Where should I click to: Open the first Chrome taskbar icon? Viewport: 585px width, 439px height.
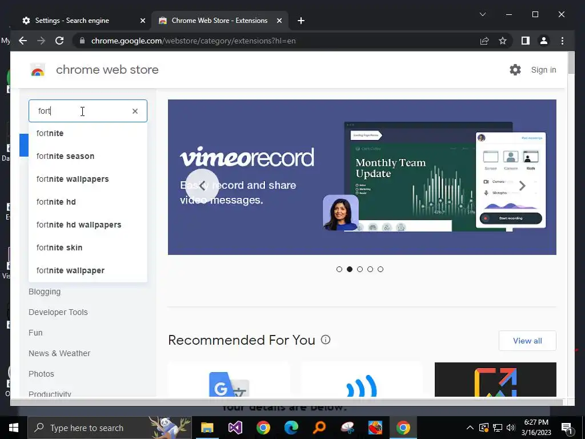click(x=263, y=428)
